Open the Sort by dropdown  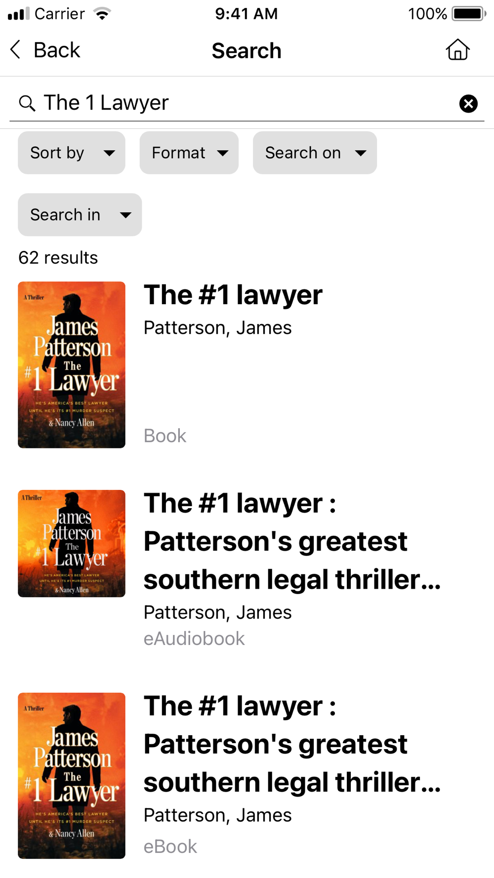coord(72,153)
